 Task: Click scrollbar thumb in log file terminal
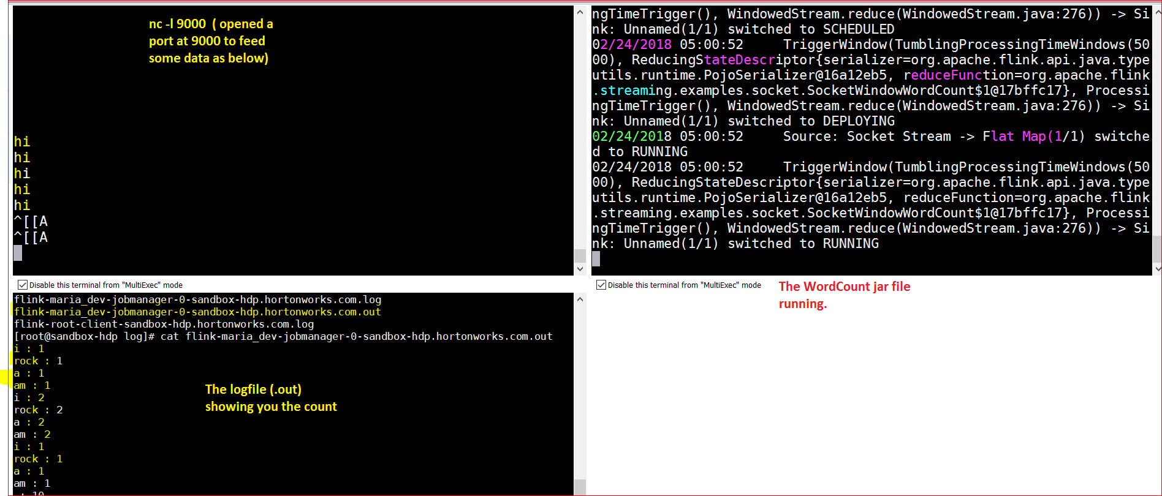(580, 487)
